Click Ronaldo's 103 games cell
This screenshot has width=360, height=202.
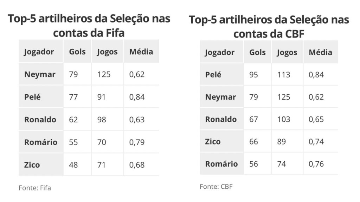coord(284,119)
